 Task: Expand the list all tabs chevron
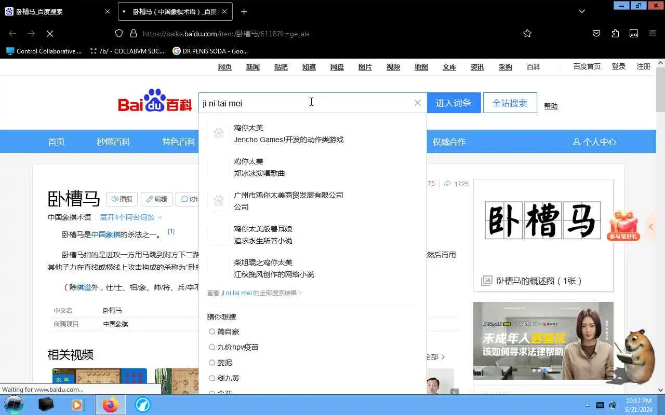(x=582, y=11)
